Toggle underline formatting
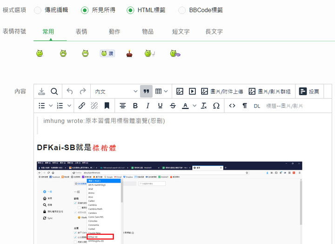The width and height of the screenshot is (335, 244). [160, 106]
